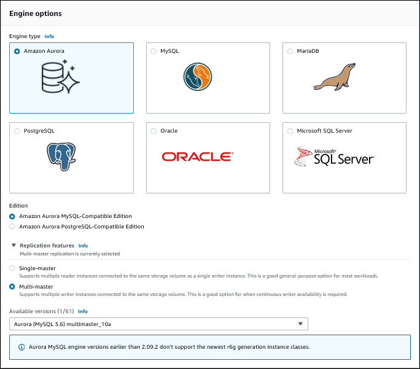Image resolution: width=420 pixels, height=369 pixels.
Task: Switch replication to Single-master
Action: click(13, 268)
